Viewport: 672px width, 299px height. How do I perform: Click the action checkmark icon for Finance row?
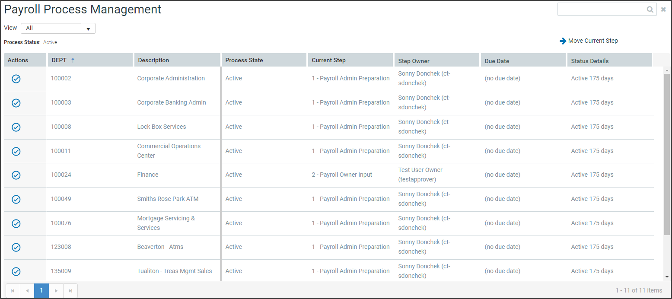[16, 175]
